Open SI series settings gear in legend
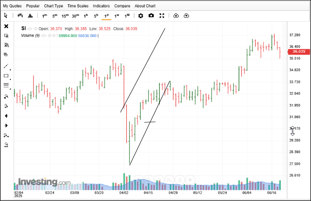311x201 pixels. pyautogui.click(x=35, y=29)
